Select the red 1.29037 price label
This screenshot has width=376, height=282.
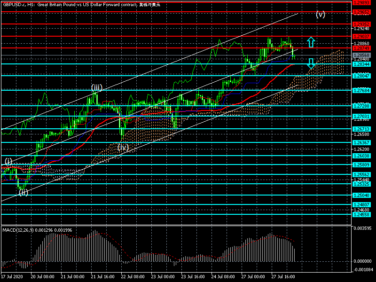point(361,37)
